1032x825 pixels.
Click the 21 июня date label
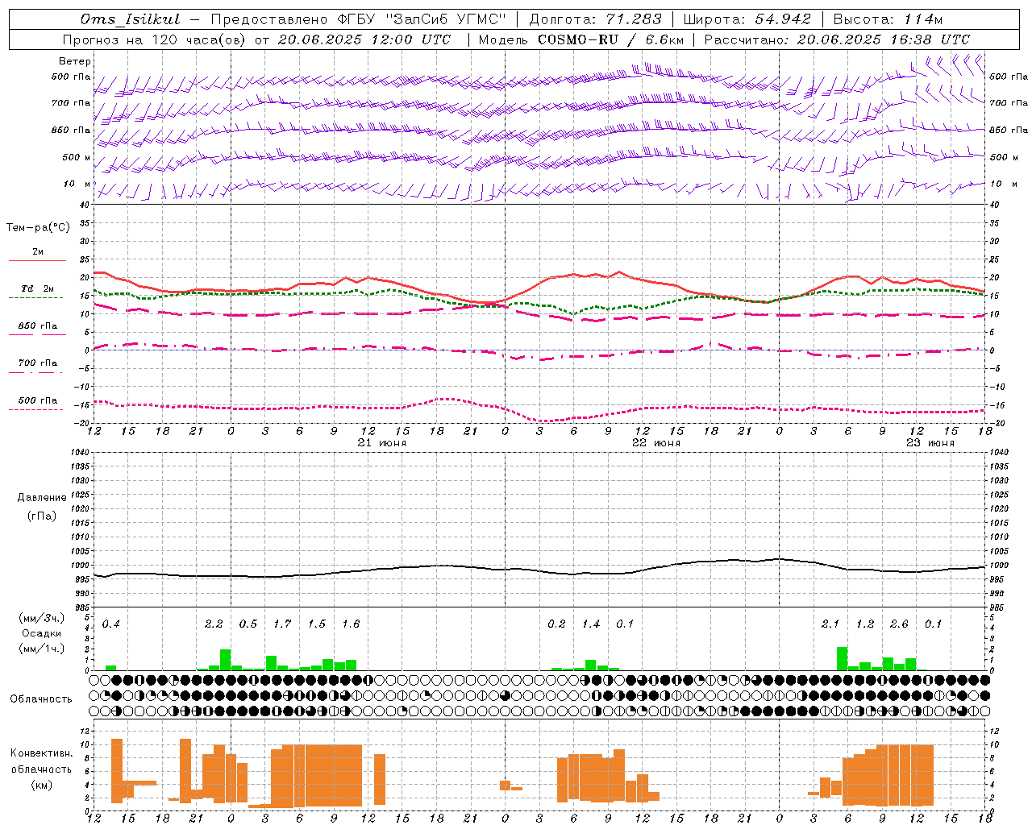click(382, 443)
